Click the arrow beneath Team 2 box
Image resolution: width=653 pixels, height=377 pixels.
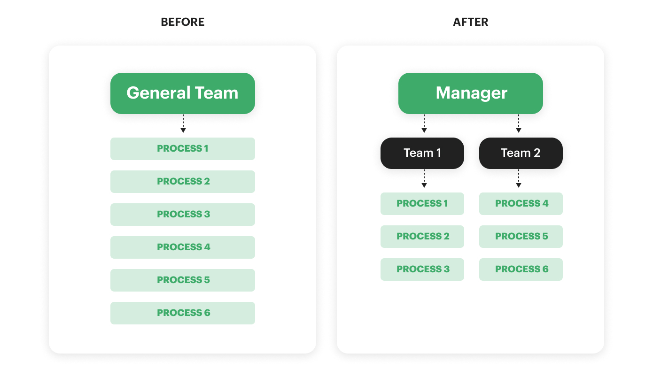point(519,179)
